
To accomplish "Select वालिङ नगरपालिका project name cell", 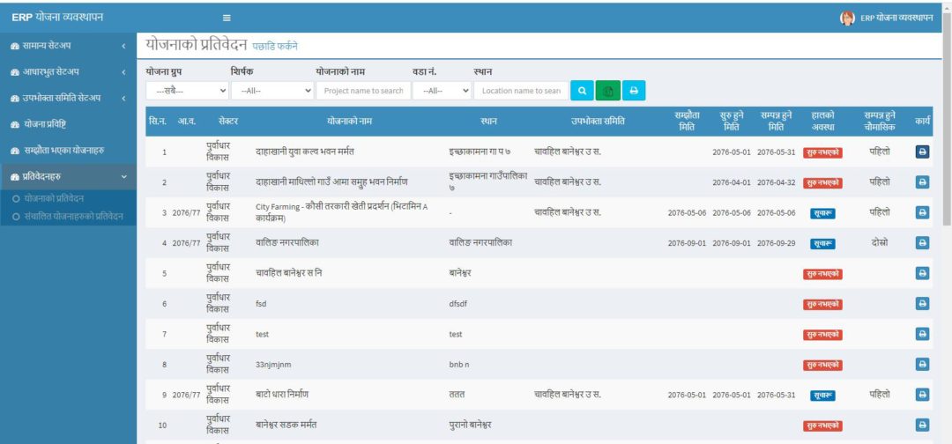I will point(287,242).
